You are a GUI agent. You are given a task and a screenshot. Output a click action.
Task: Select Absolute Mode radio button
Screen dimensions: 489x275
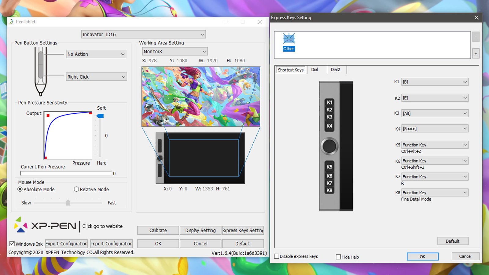click(20, 189)
